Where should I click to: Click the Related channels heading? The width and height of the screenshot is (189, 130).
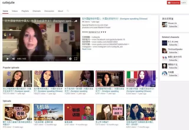point(170,37)
